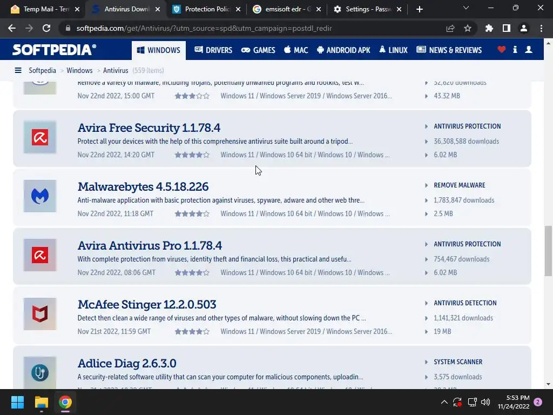Reload the current page

[46, 28]
